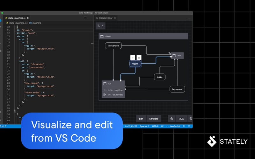Zoom out the statechart canvas

pos(171,119)
